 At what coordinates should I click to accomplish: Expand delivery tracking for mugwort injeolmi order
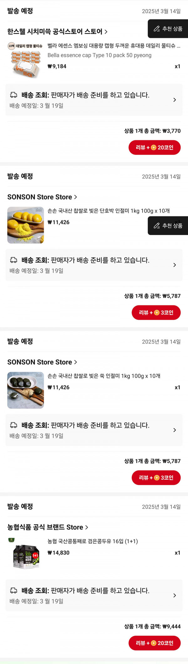coord(175,430)
